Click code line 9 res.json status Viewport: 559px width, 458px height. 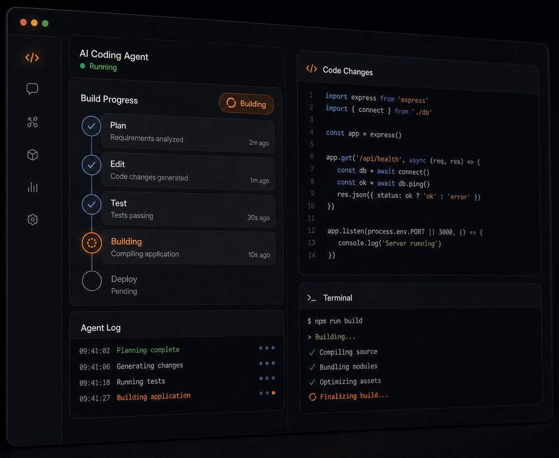tap(409, 195)
